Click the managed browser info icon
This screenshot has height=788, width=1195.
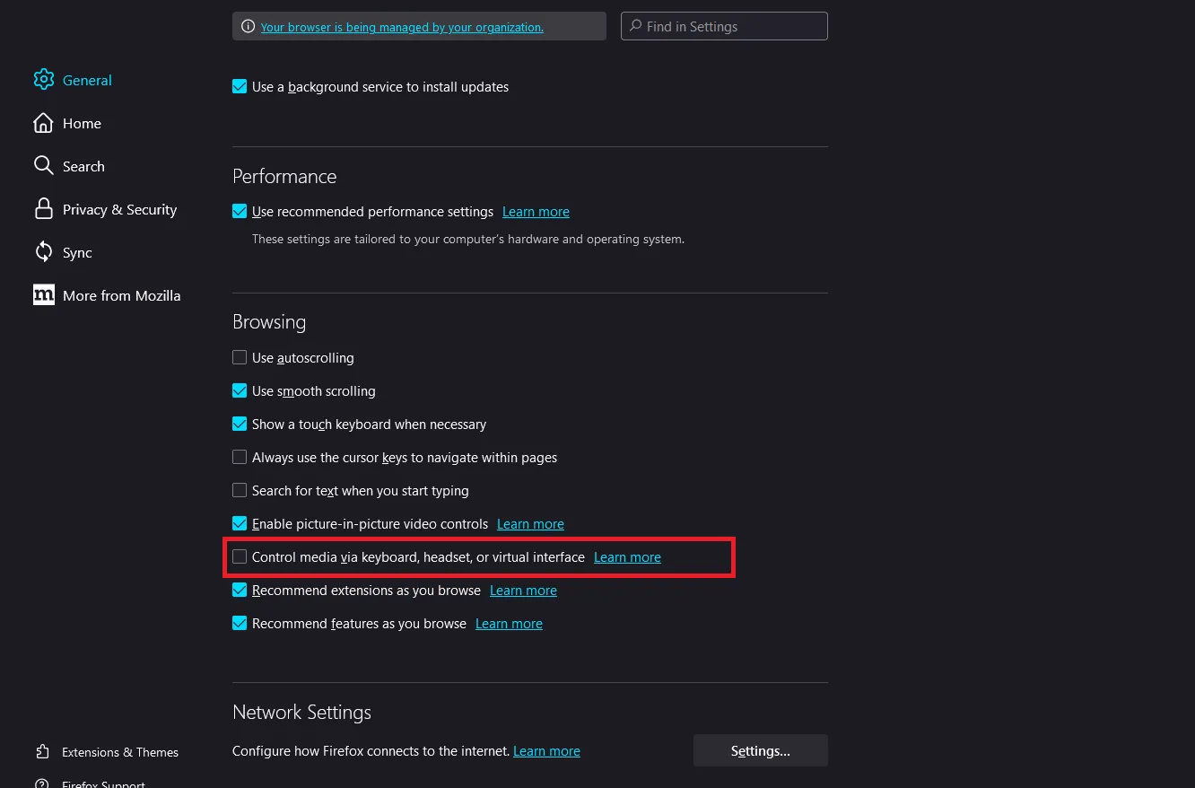[x=249, y=27]
